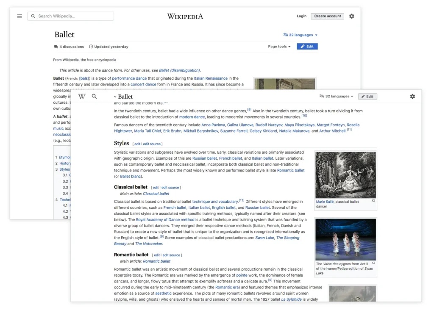434x313 pixels.
Task: Click edit link next to Classical ballet heading
Action: pyautogui.click(x=156, y=188)
